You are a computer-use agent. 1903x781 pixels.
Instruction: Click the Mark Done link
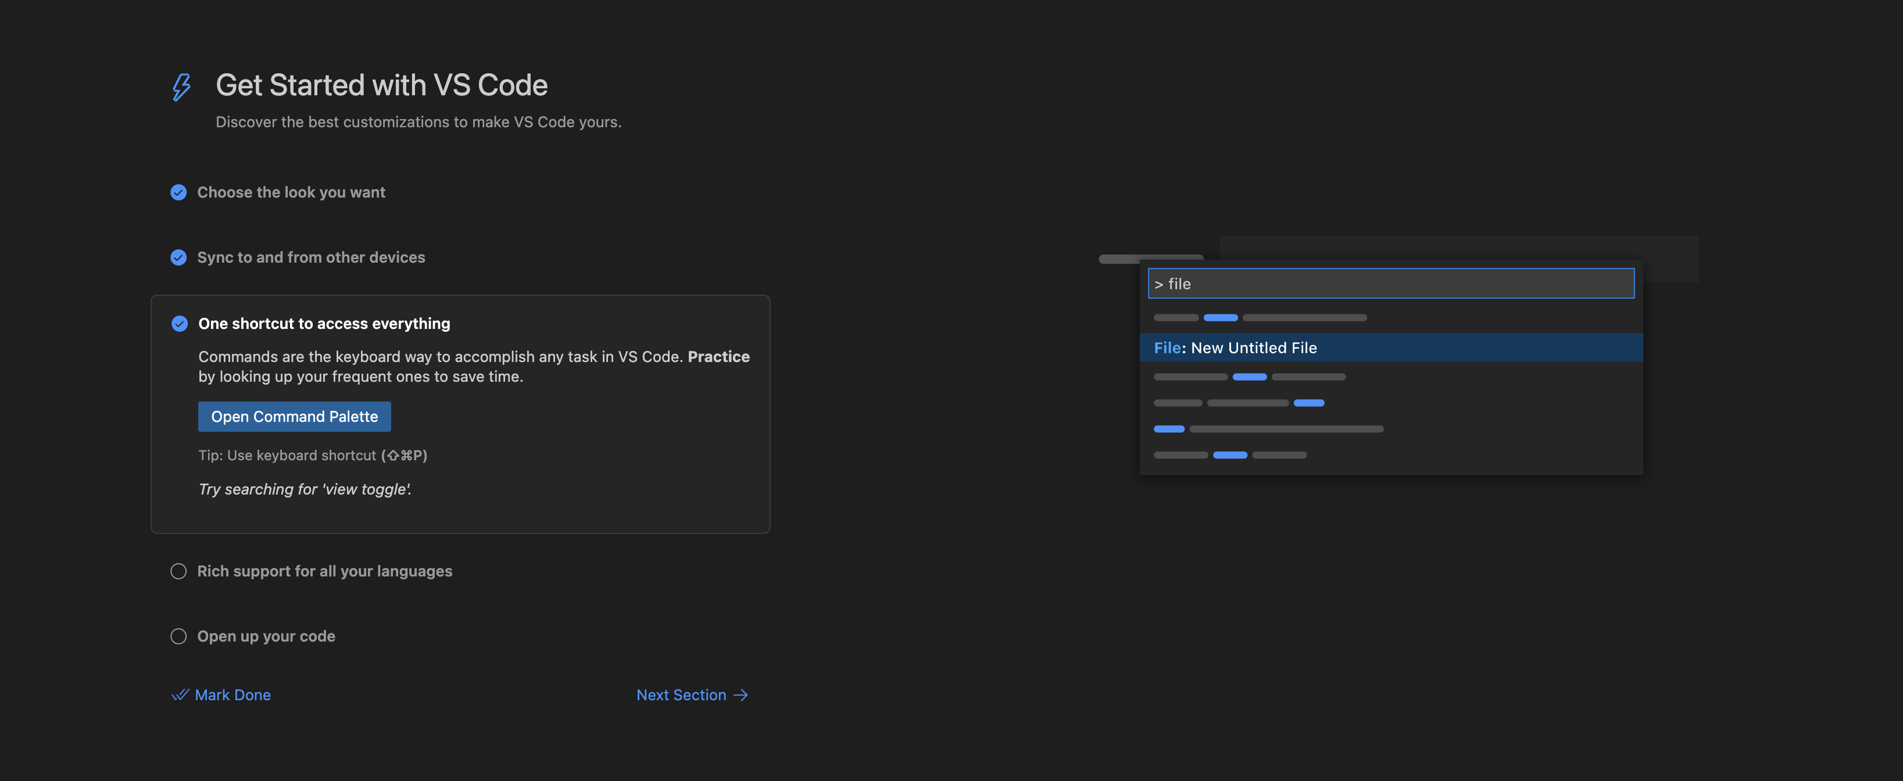coord(232,696)
